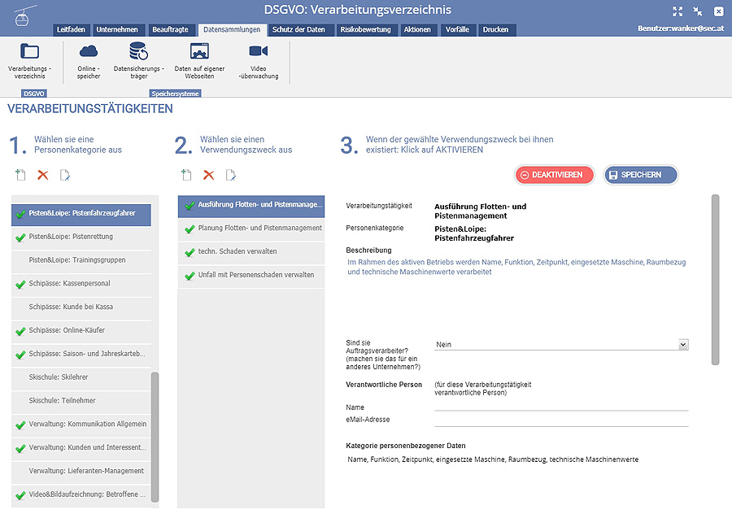Switch to the Schutz der Daten tab
The height and width of the screenshot is (527, 732).
298,30
